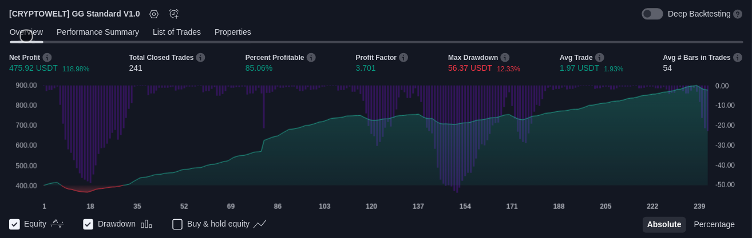Switch to Performance Summary tab
The height and width of the screenshot is (238, 752).
(x=98, y=32)
